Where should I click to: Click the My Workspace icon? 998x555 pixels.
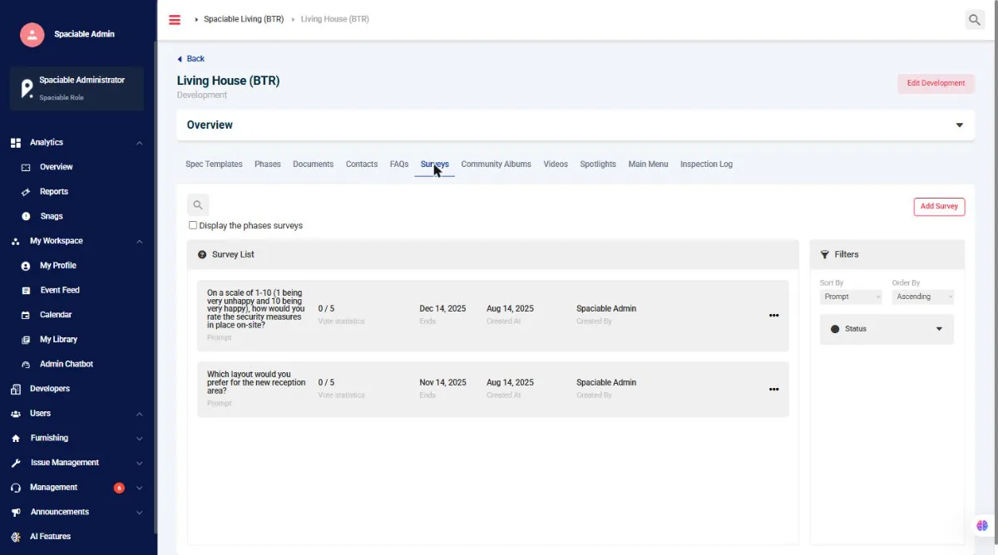tap(16, 241)
